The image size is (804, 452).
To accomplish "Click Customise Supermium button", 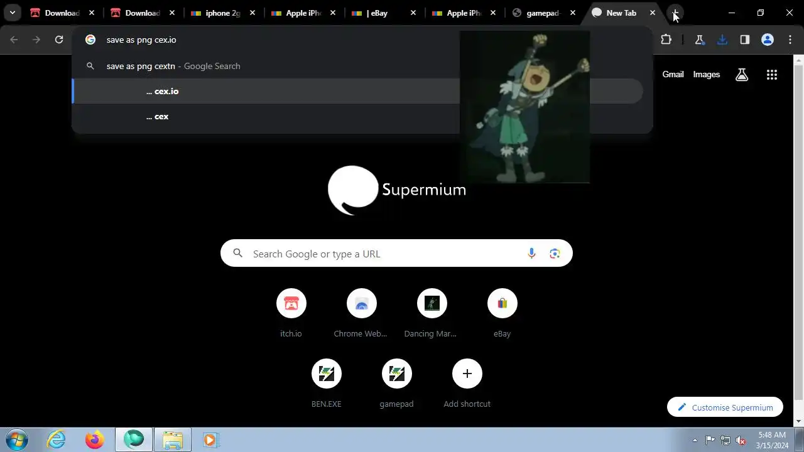I will (725, 407).
